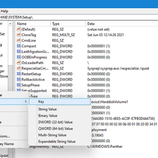The image size is (158, 158).
Task: Sort by the Data column header
Action: pyautogui.click(x=122, y=24)
